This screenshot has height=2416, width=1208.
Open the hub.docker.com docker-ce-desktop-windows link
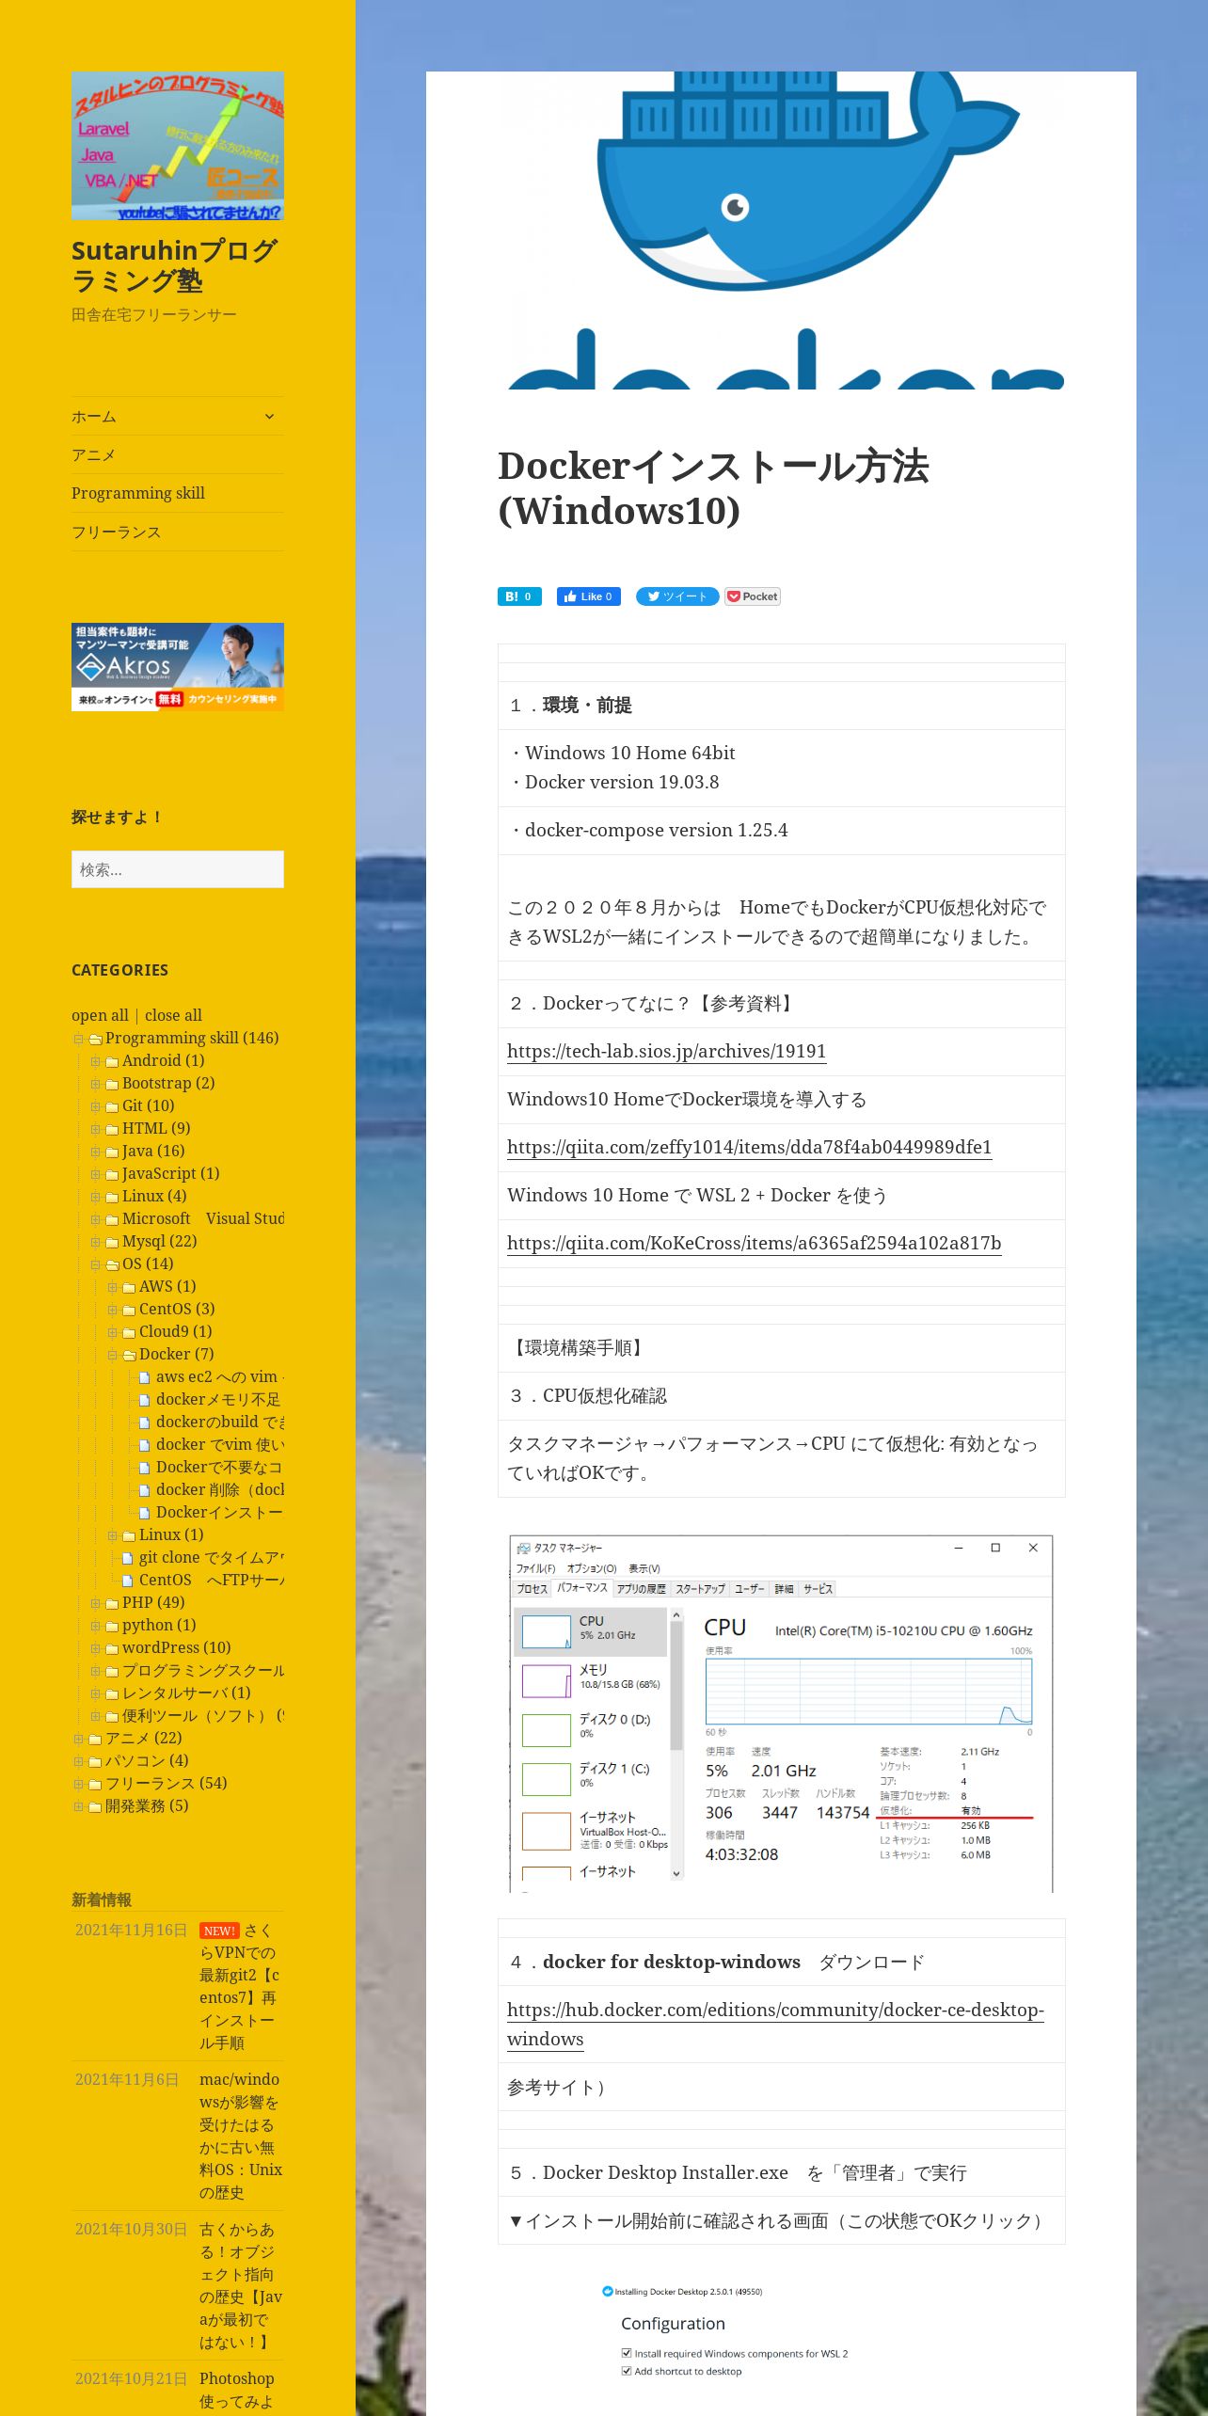(x=775, y=2024)
